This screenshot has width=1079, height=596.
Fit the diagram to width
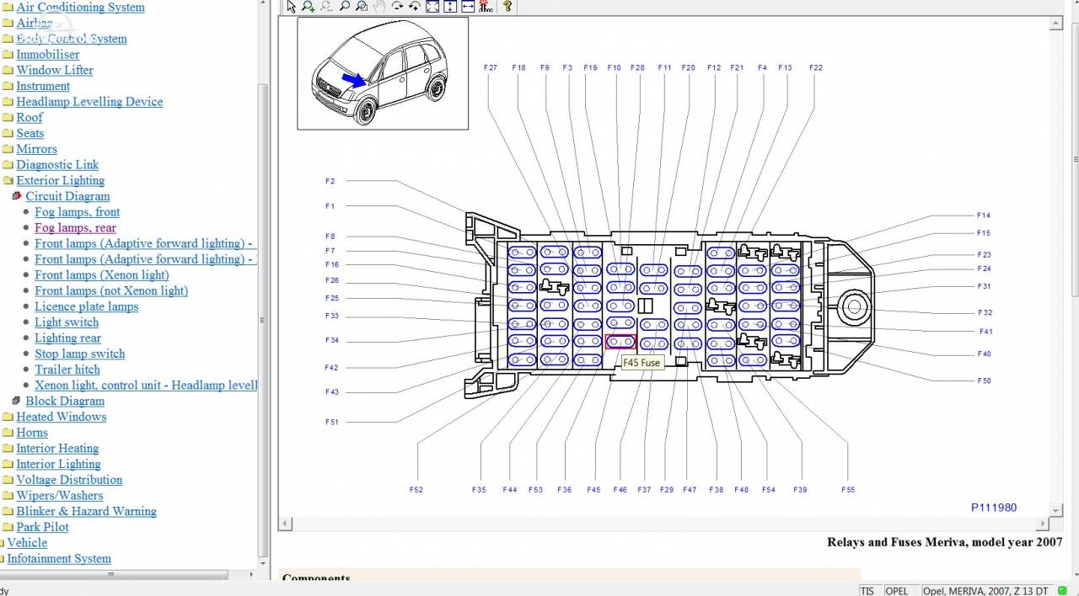[468, 7]
